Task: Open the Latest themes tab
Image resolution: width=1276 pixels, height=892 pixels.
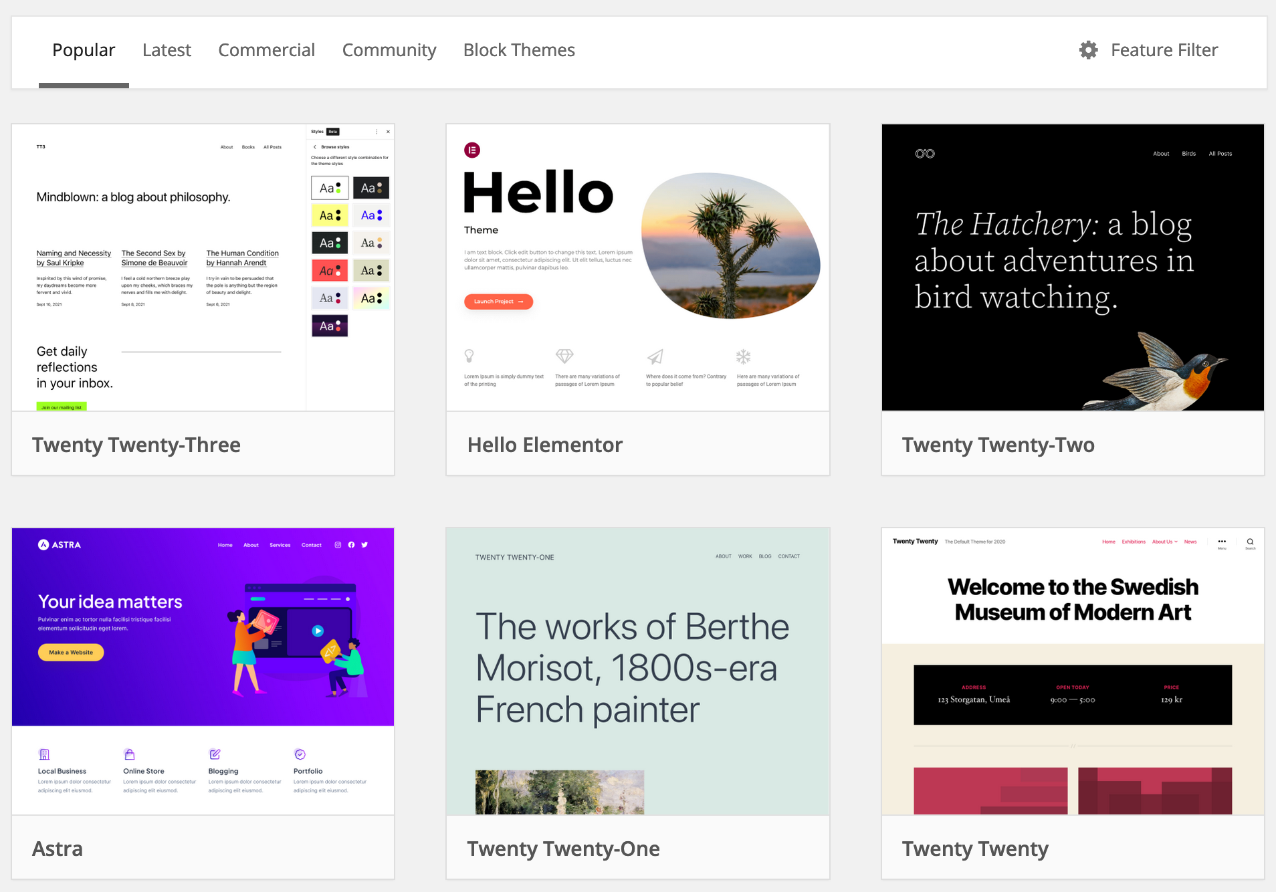Action: pos(167,49)
